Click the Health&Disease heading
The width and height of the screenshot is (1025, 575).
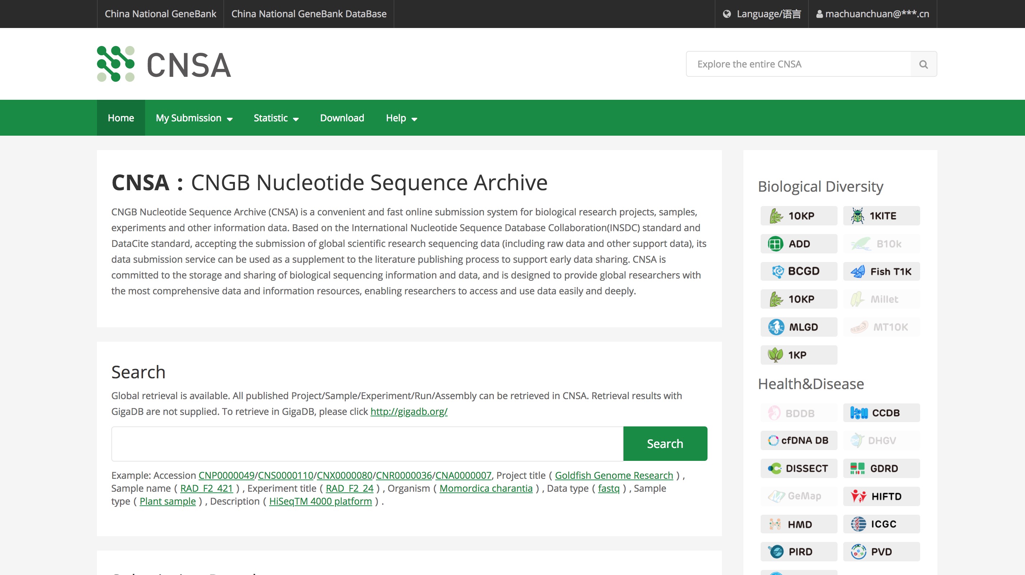click(x=811, y=384)
